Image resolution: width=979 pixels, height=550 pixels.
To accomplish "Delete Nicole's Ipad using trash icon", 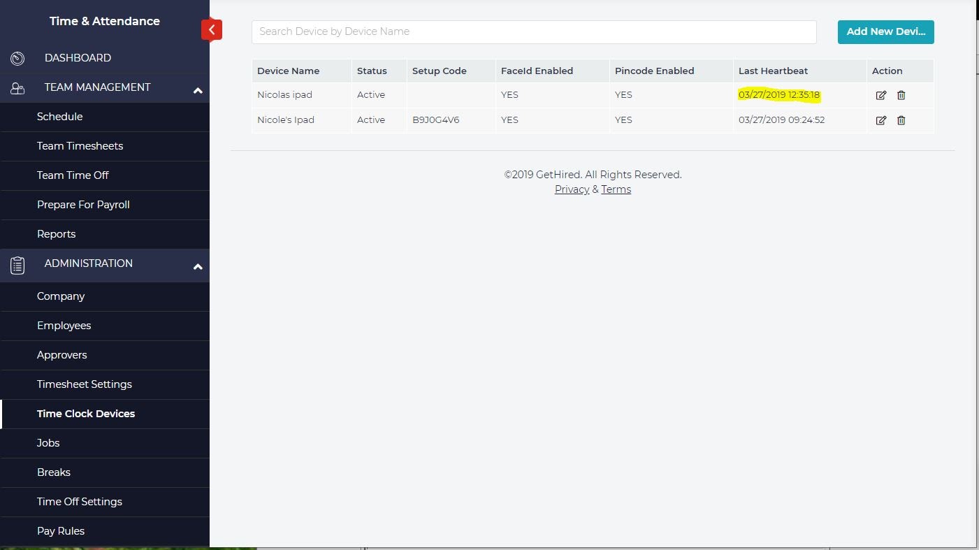I will click(x=901, y=120).
